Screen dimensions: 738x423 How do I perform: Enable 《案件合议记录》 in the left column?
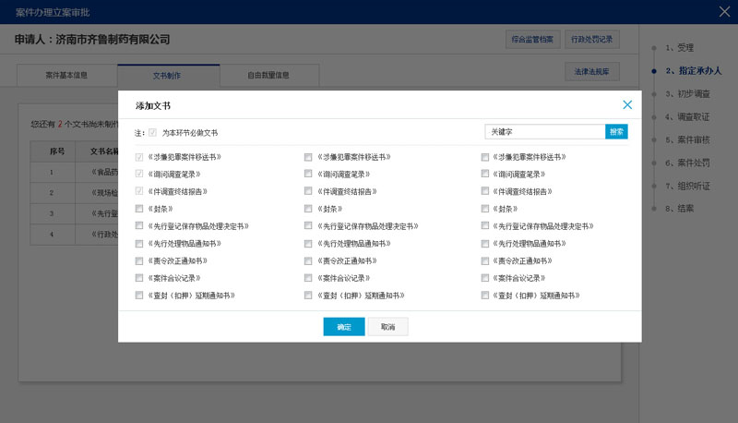[139, 278]
